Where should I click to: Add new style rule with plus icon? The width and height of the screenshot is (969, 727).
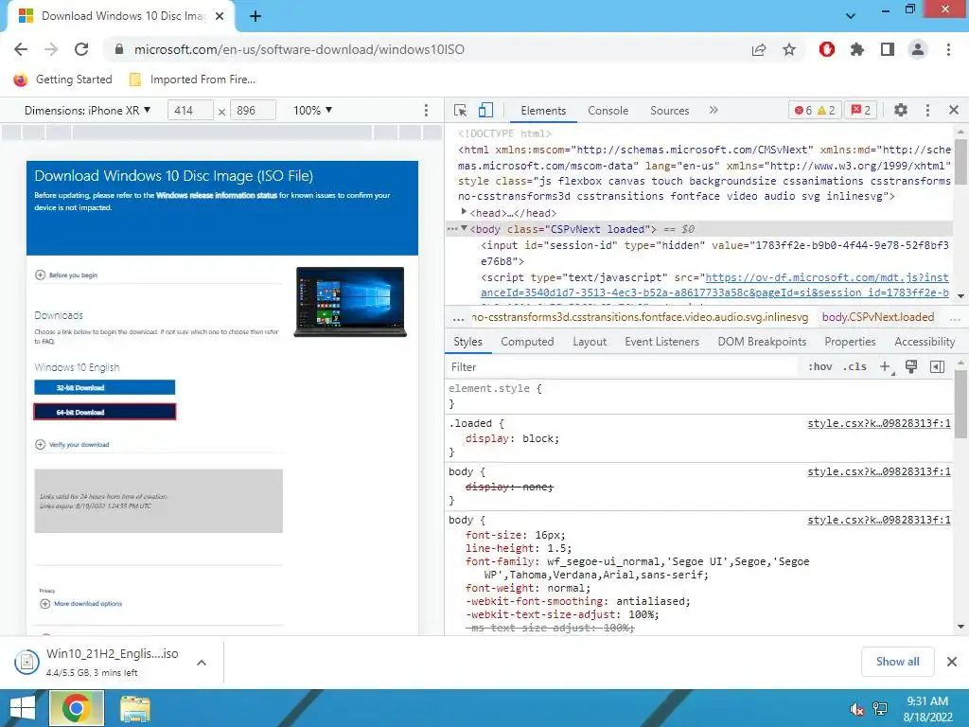tap(886, 367)
